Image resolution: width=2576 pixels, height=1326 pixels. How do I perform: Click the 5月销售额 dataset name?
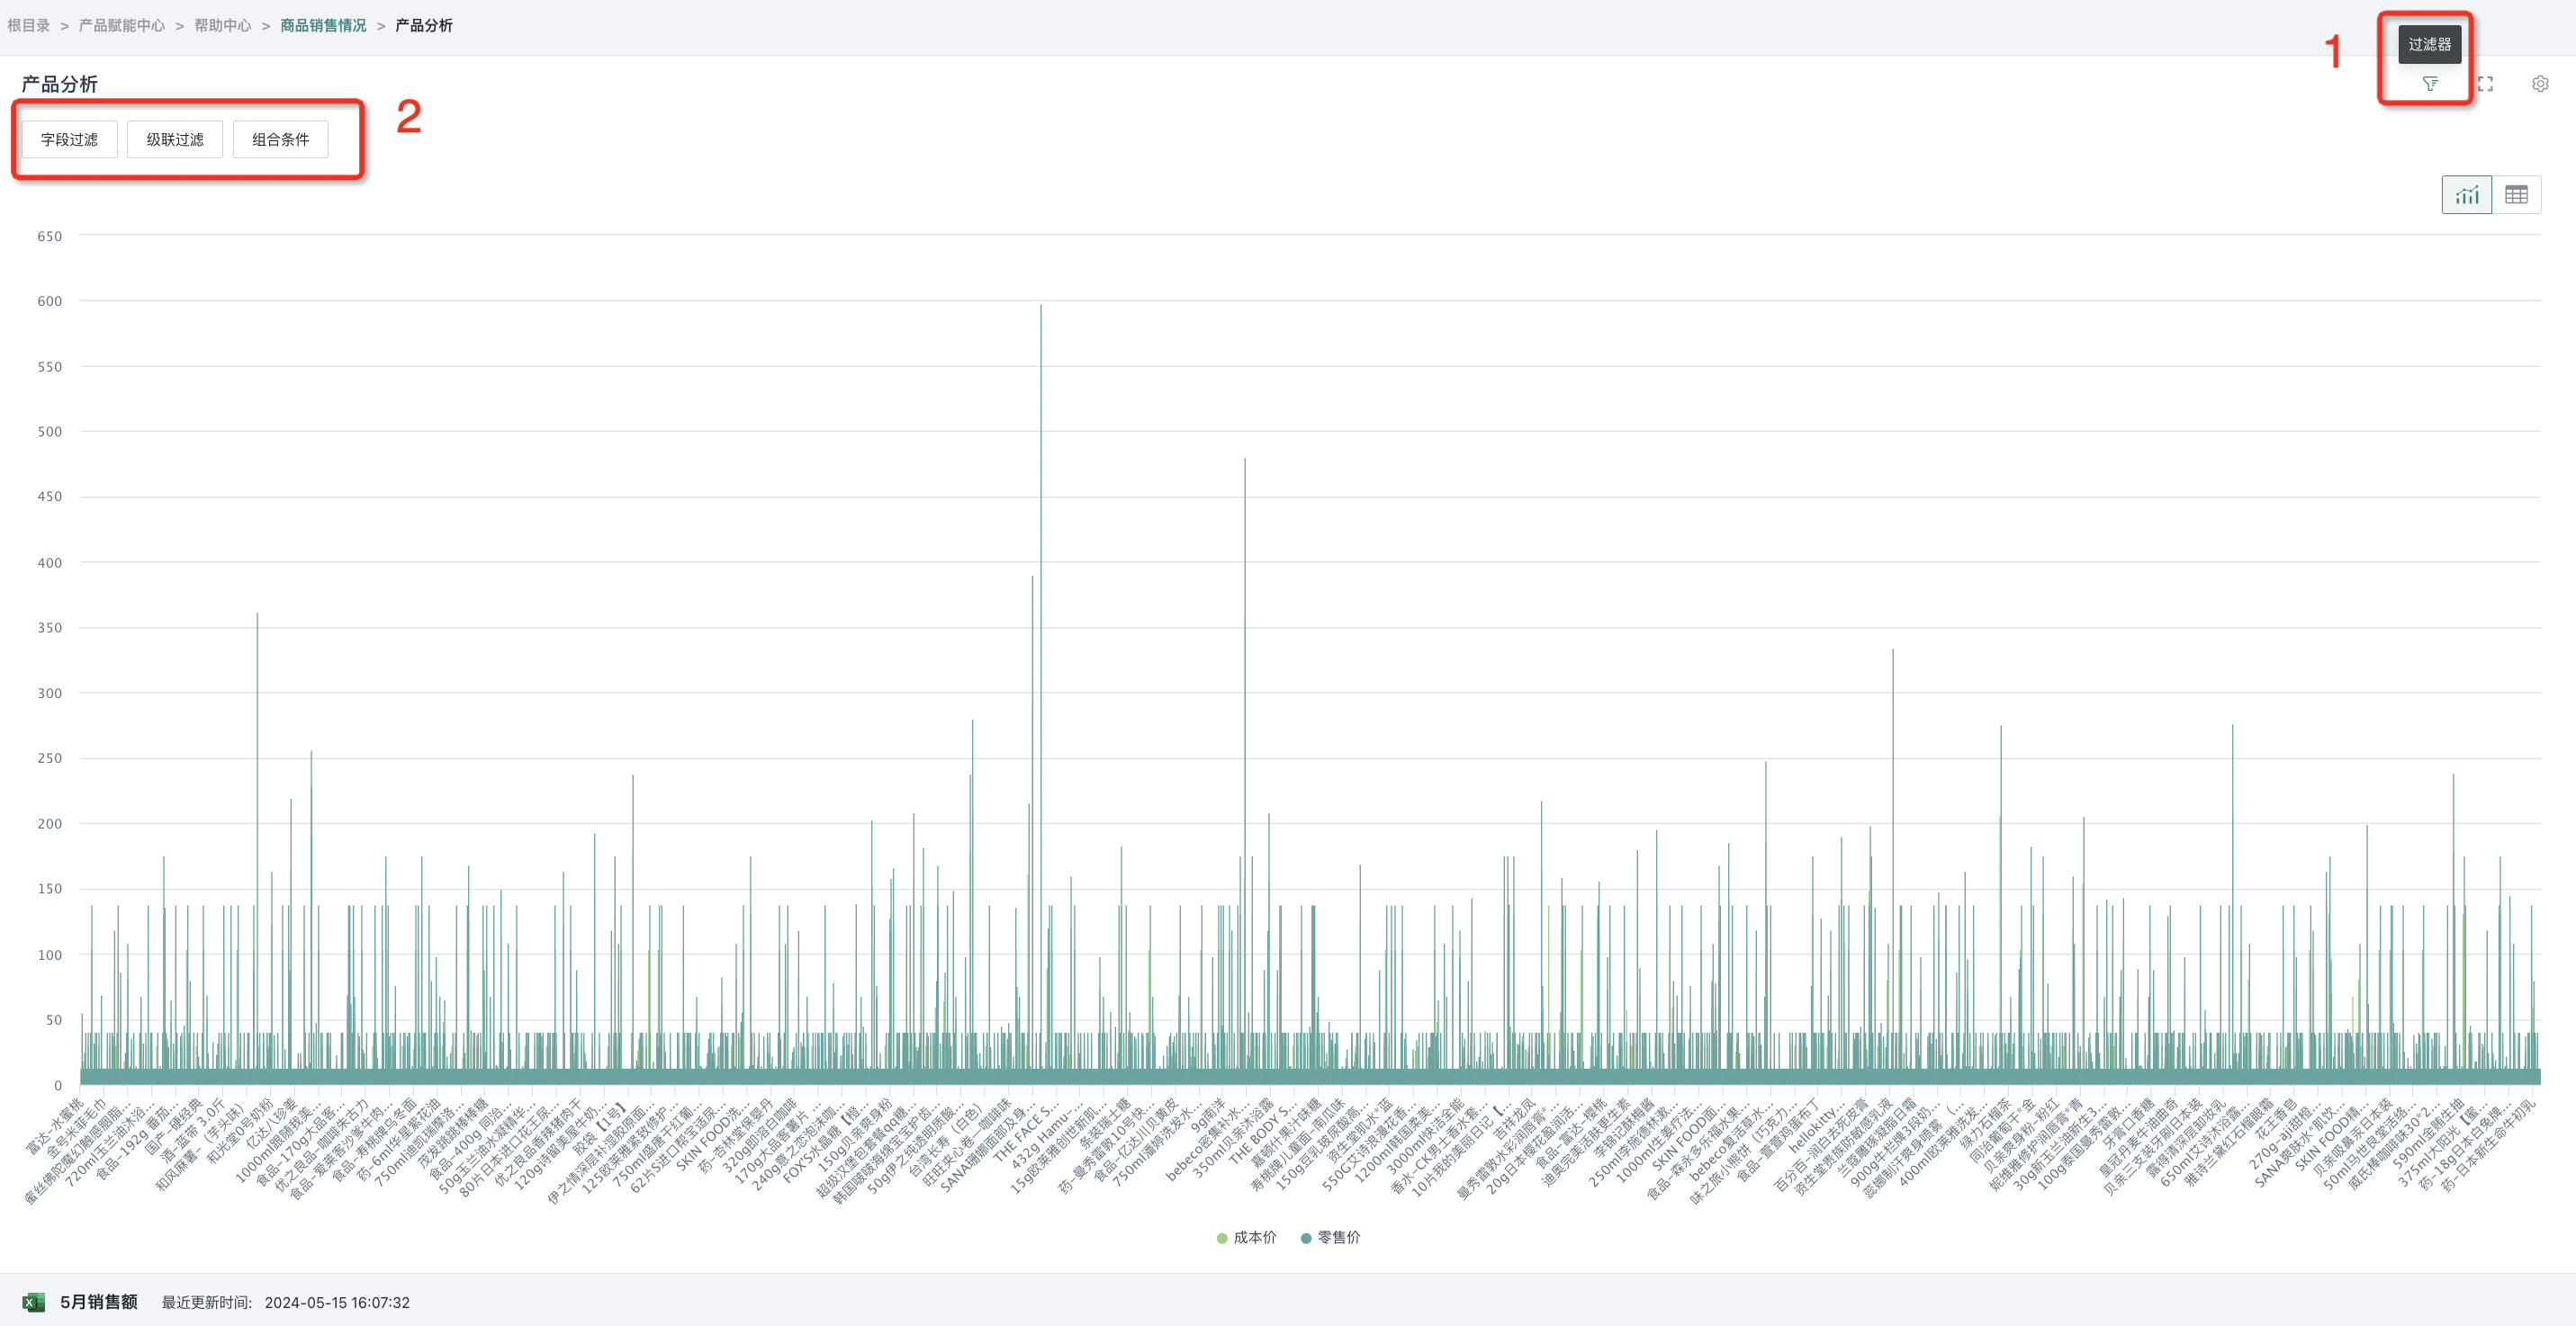pos(99,1302)
